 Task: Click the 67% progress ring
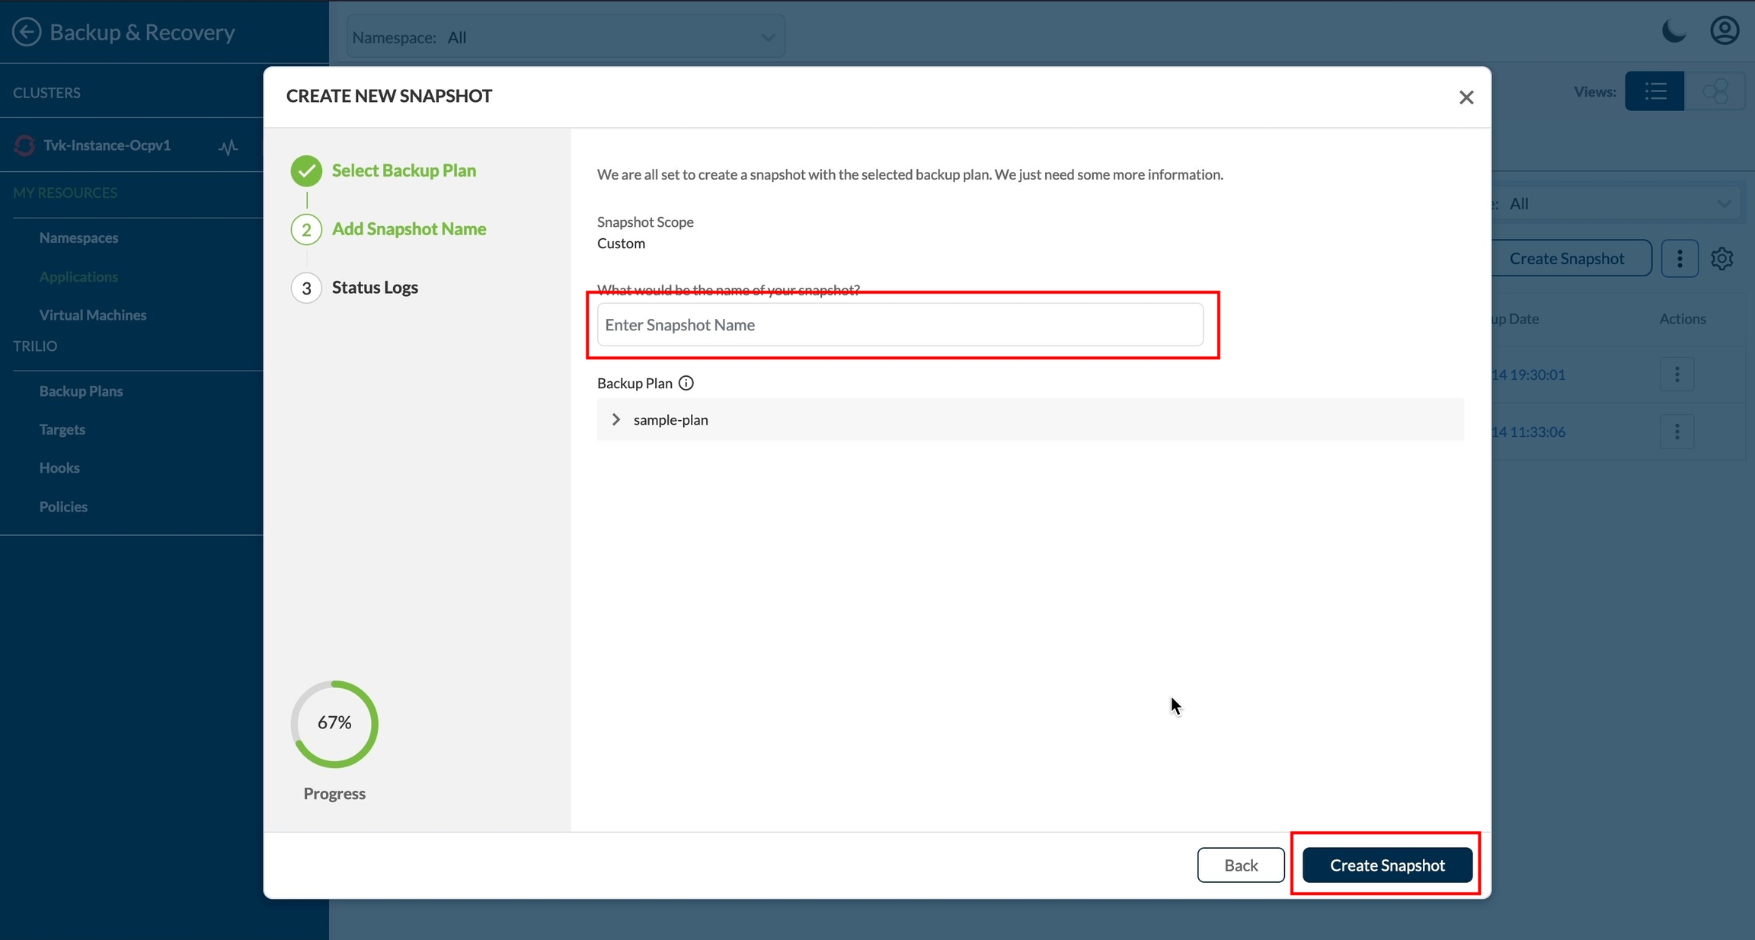click(x=334, y=723)
